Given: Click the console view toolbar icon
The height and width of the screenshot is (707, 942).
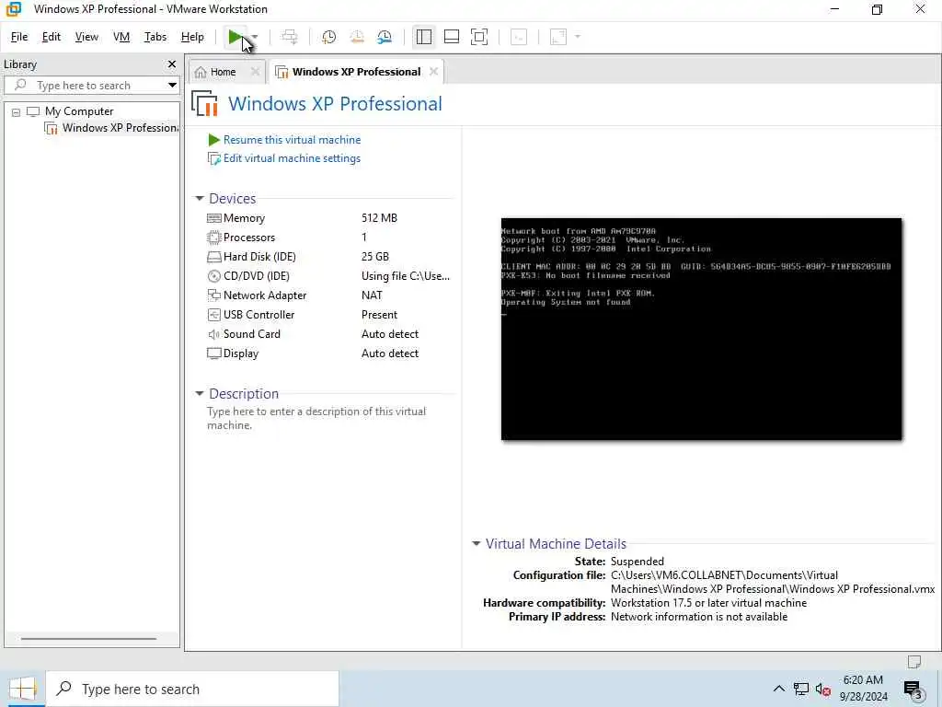Looking at the screenshot, I should point(519,37).
